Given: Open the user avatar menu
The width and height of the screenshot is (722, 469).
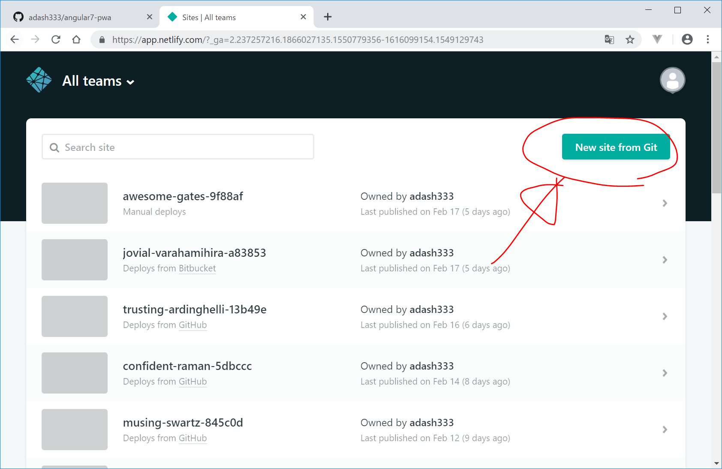Looking at the screenshot, I should pos(672,80).
